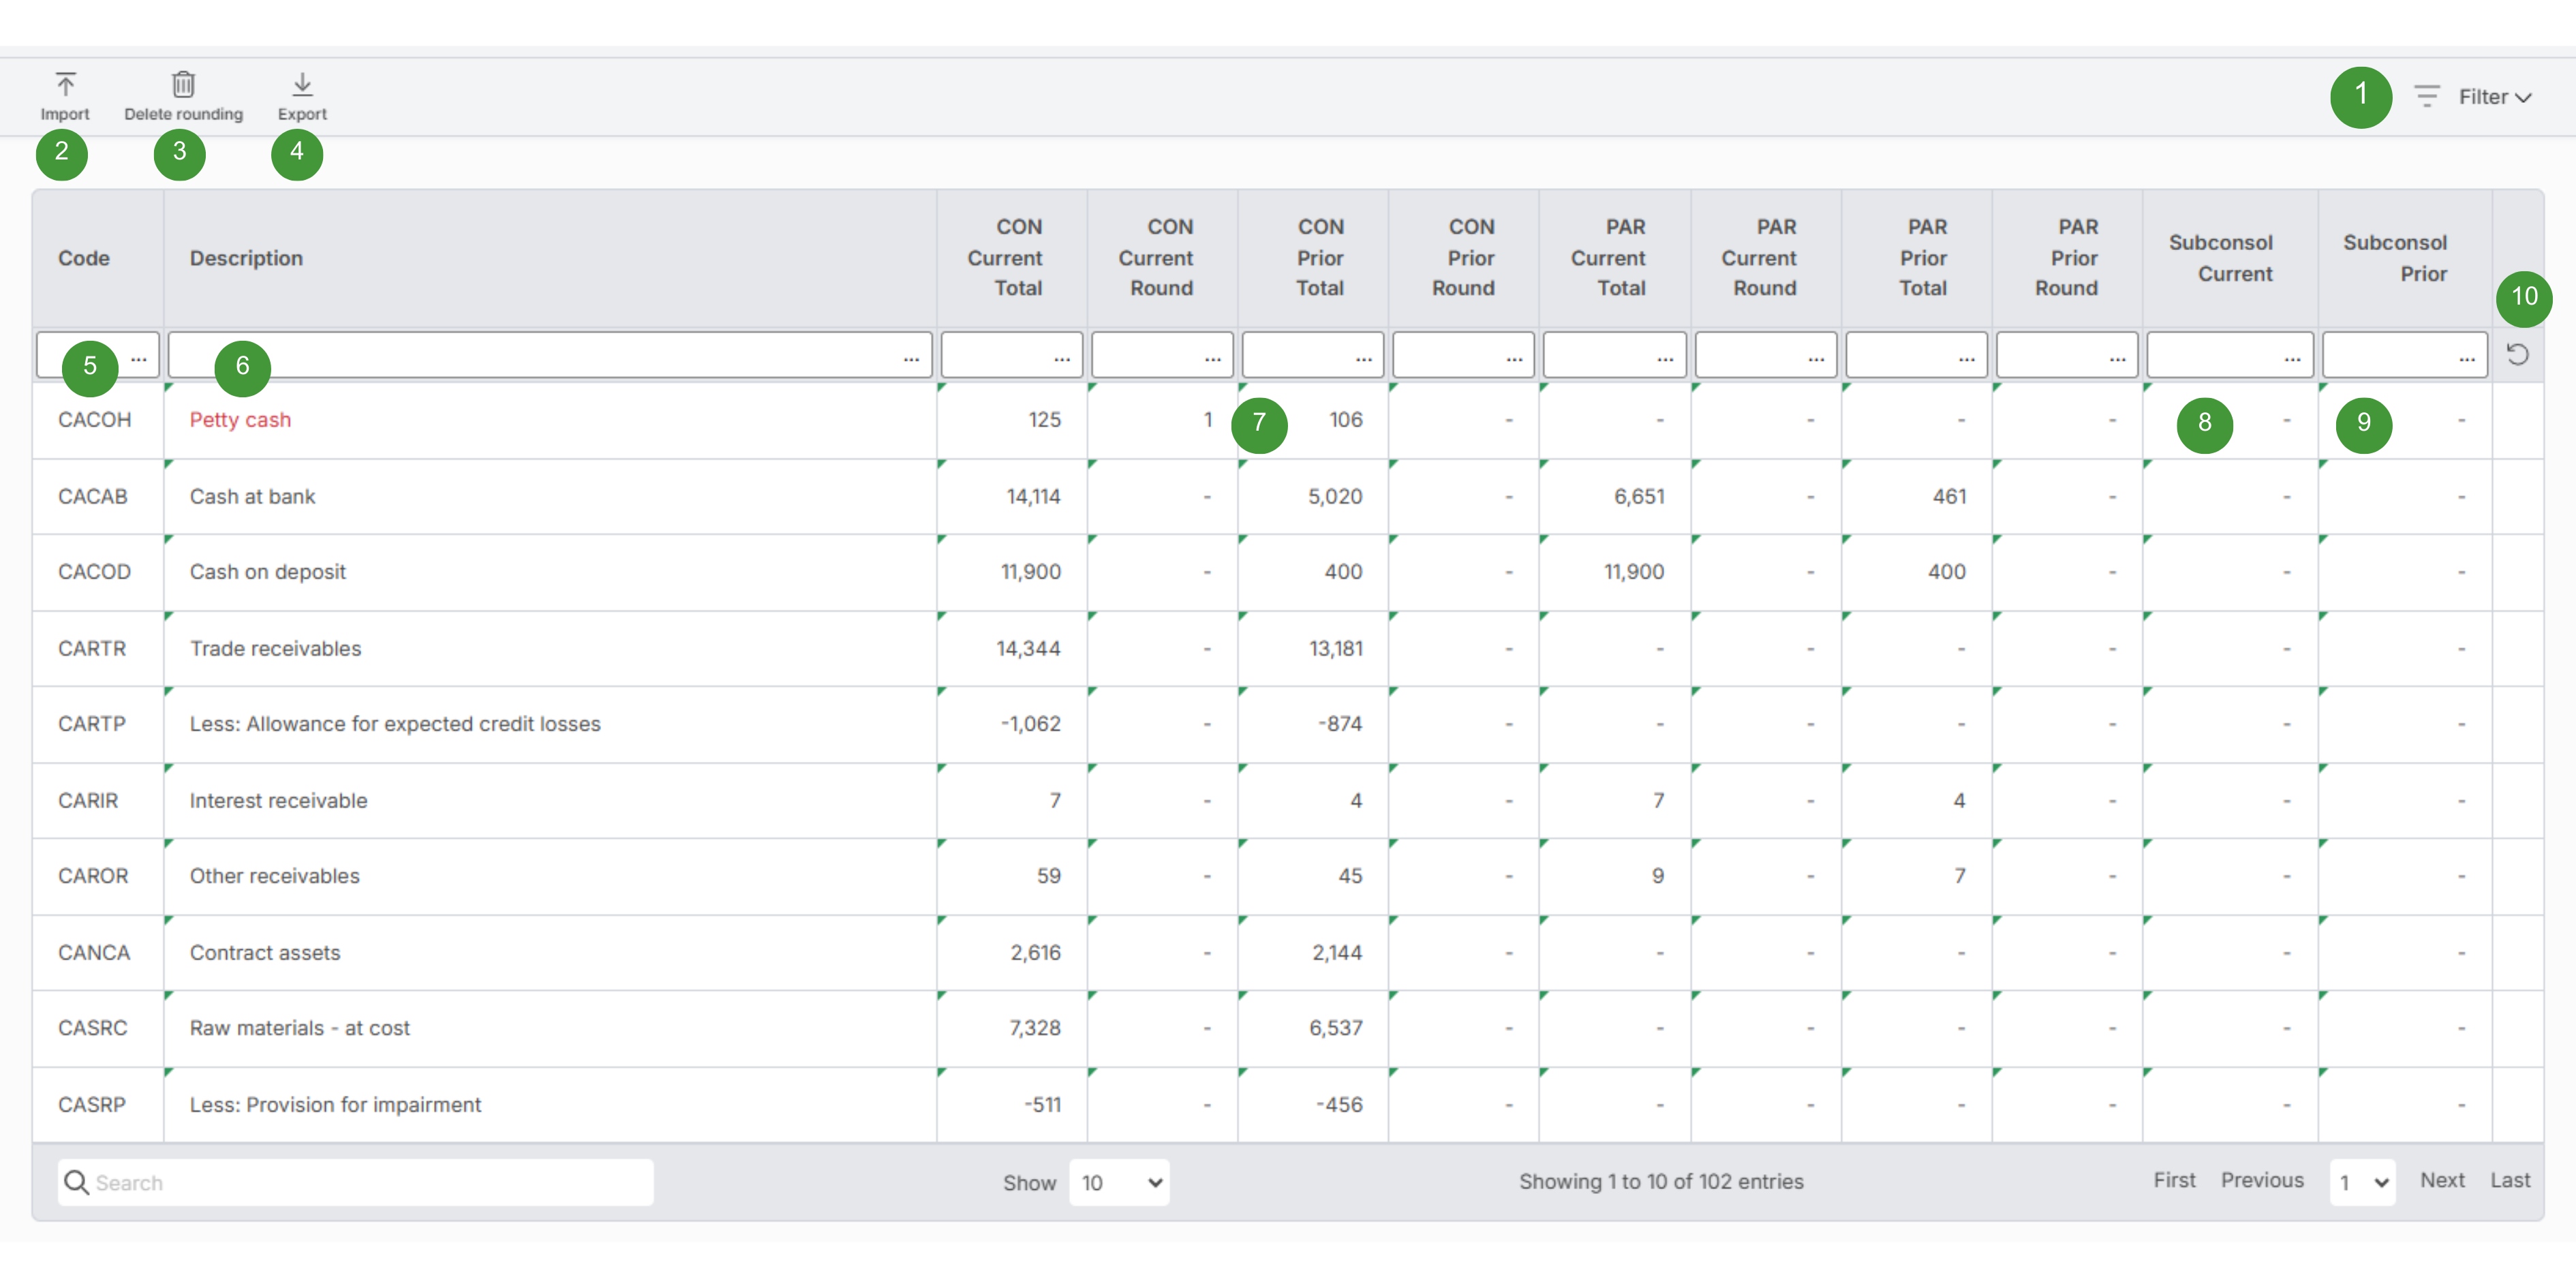Open the page number dropdown
This screenshot has width=2576, height=1288.
coord(2363,1182)
